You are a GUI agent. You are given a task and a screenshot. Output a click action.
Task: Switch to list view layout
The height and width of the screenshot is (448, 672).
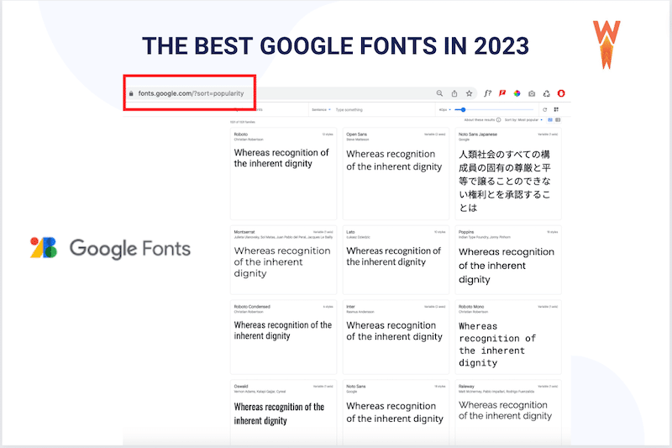(558, 120)
